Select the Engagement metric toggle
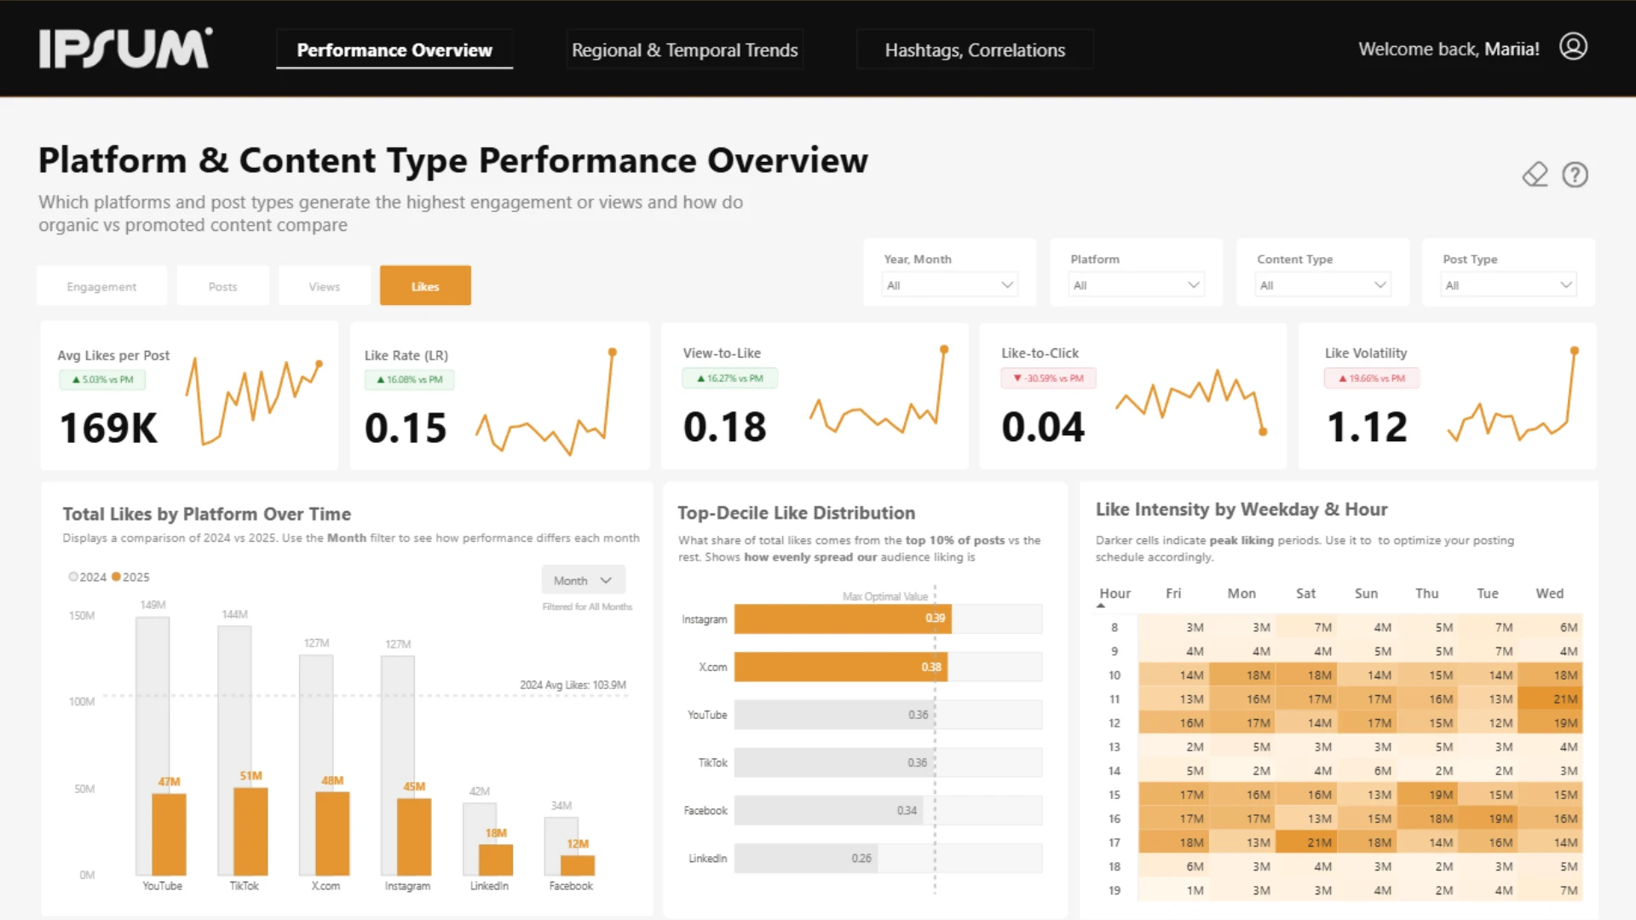 click(x=101, y=286)
